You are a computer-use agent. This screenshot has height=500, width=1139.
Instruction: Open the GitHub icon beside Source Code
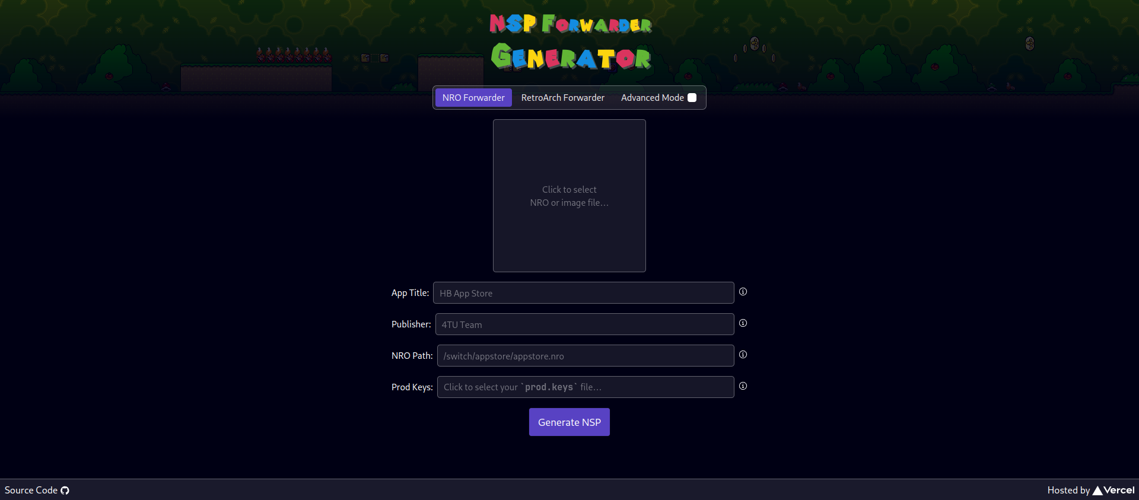coord(65,491)
